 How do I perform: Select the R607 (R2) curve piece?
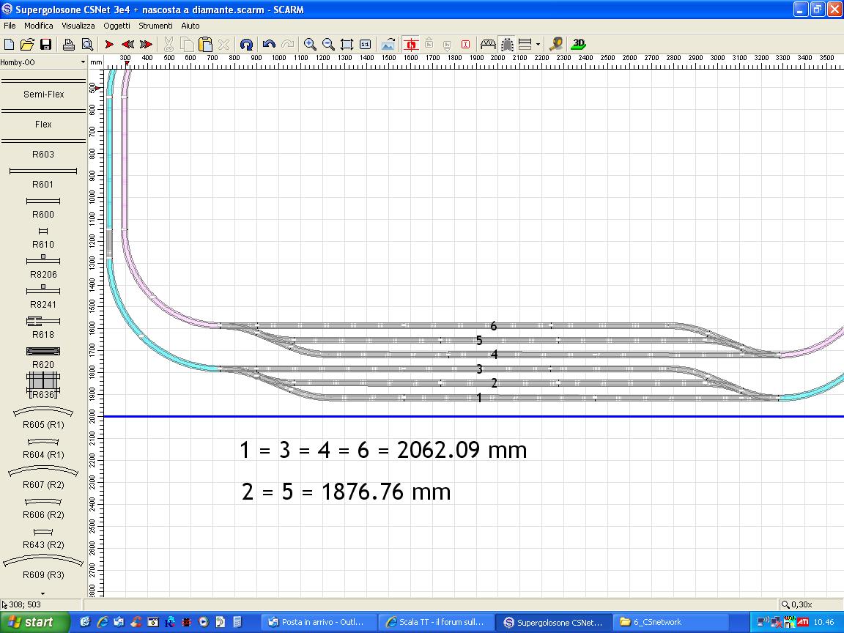pos(43,478)
